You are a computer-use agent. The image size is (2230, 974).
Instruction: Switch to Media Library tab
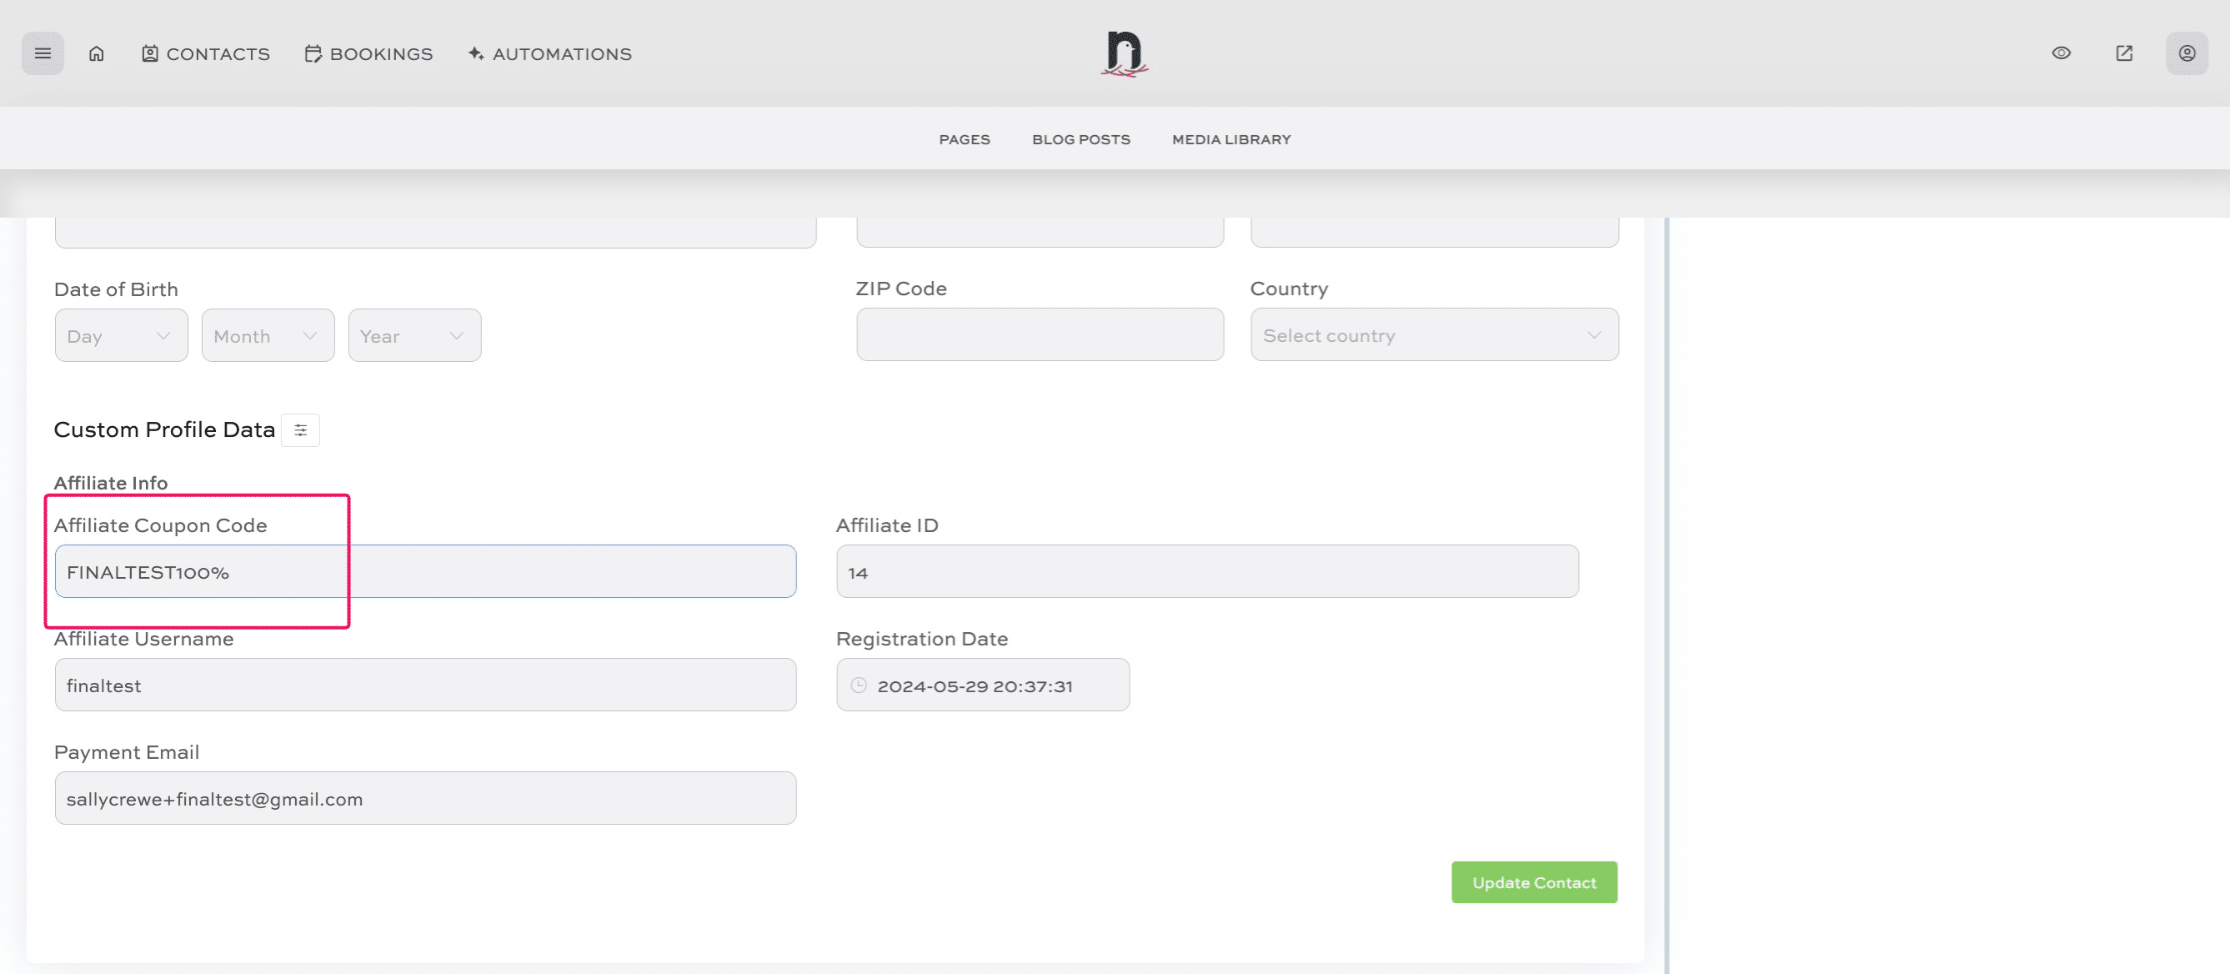pyautogui.click(x=1230, y=139)
